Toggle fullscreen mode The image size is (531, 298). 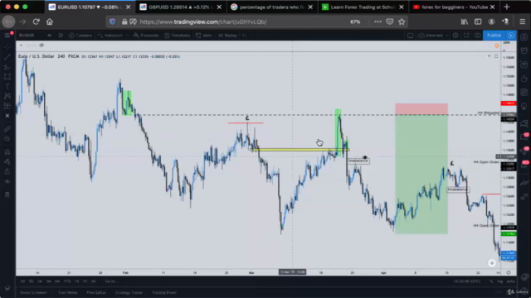(x=466, y=35)
